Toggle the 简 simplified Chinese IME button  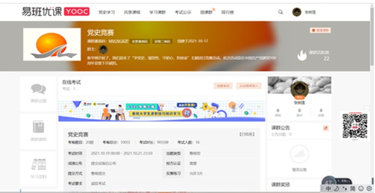352,189
